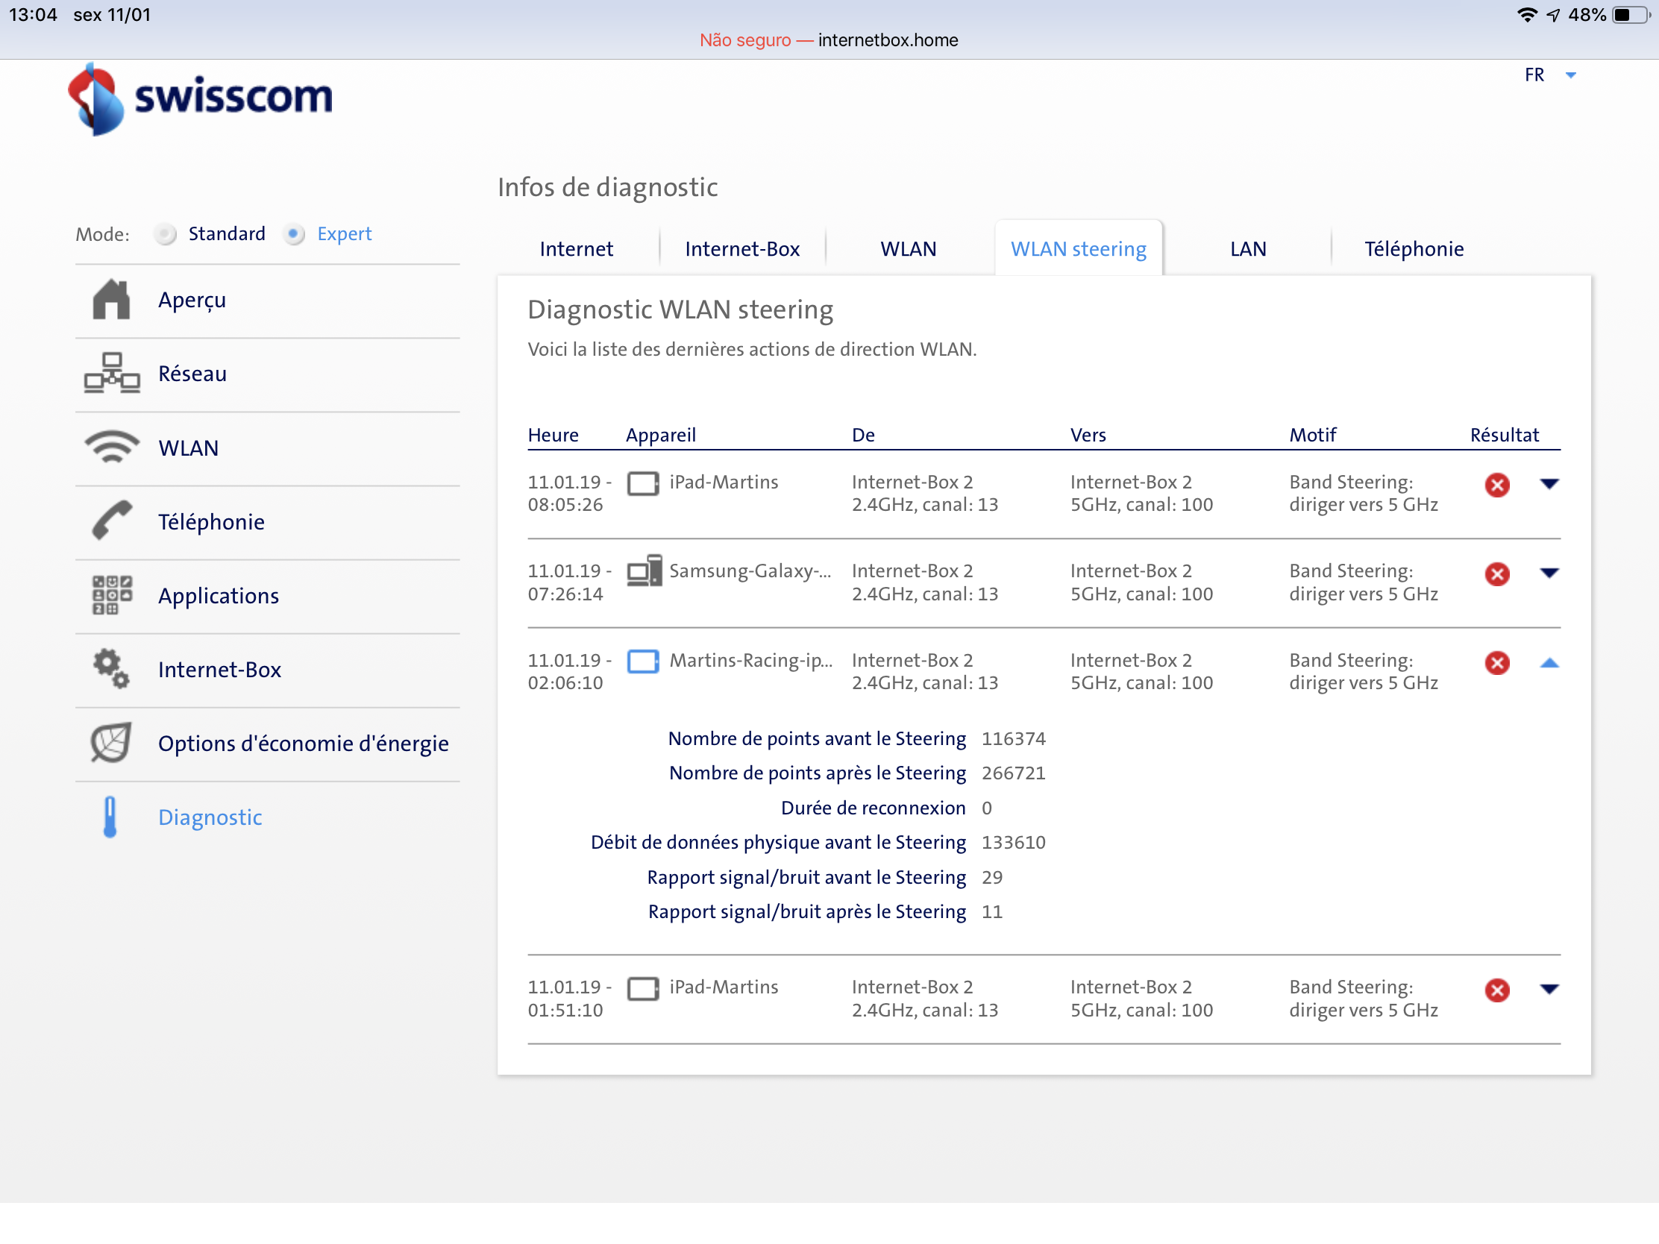This screenshot has width=1659, height=1244.
Task: Click the Diagnostic thermometer icon
Action: (110, 817)
